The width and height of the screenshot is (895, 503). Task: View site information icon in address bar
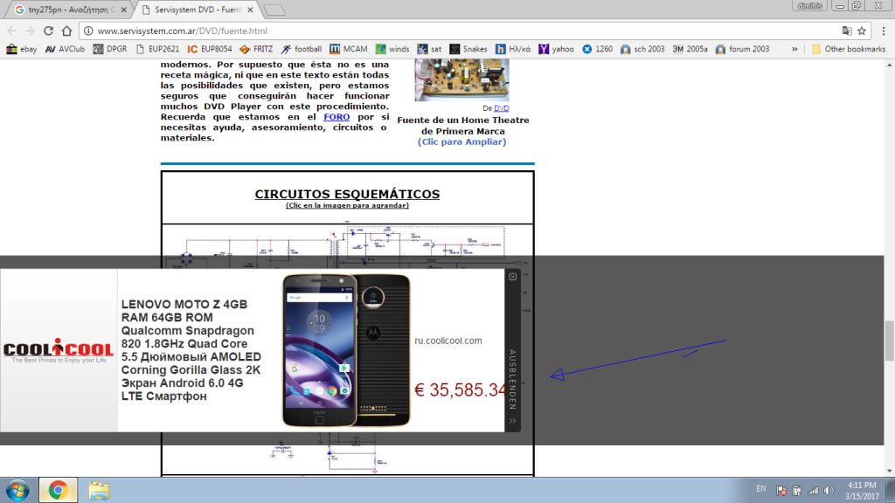(88, 31)
